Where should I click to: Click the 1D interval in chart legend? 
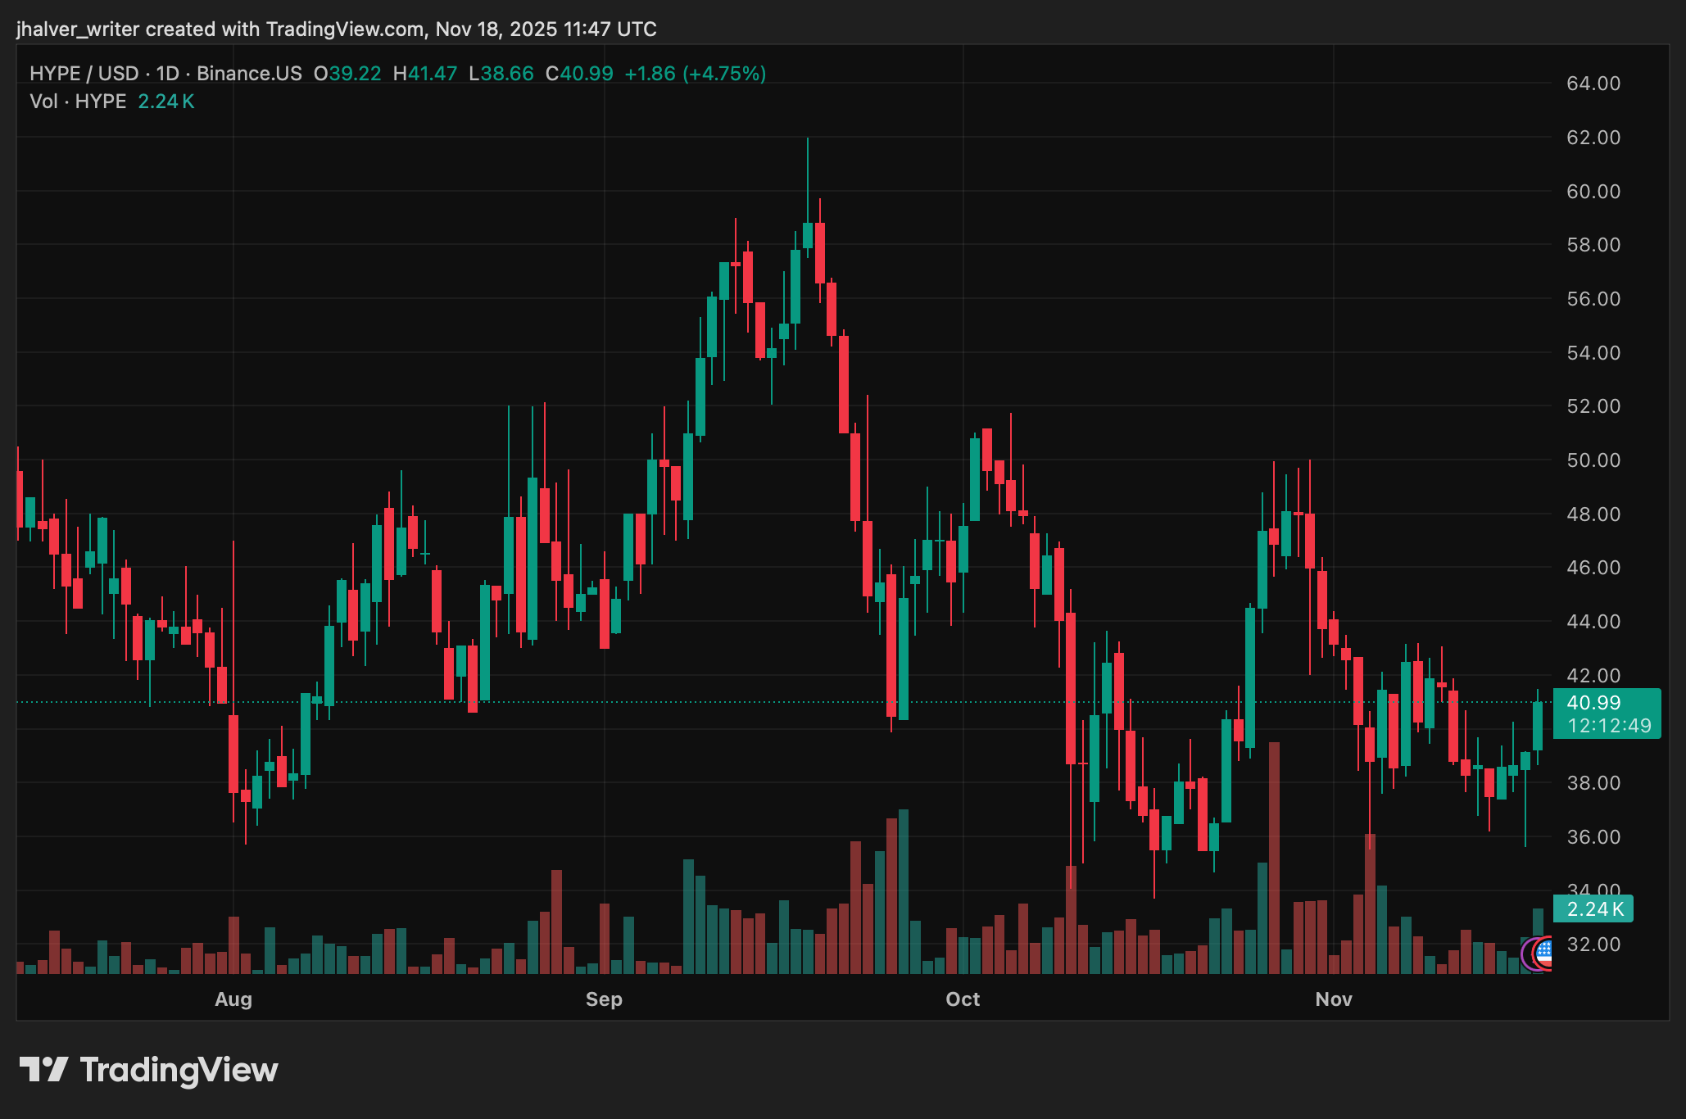pos(167,74)
